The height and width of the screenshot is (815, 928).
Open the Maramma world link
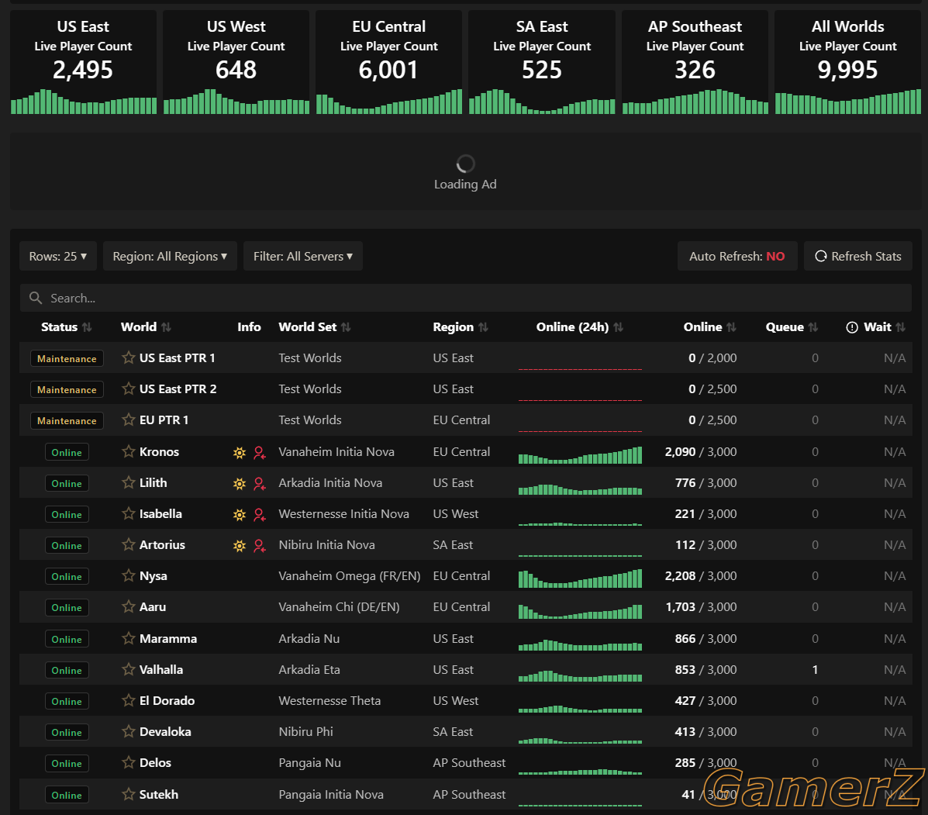168,639
